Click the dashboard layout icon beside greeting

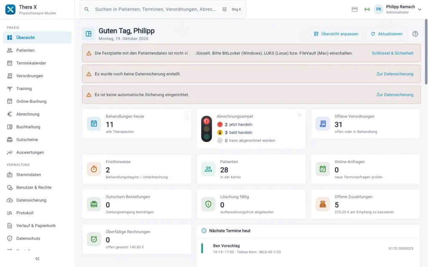(x=89, y=34)
